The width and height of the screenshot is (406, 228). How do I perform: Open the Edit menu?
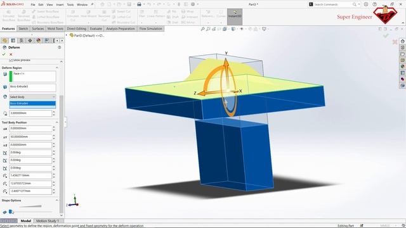[41, 4]
